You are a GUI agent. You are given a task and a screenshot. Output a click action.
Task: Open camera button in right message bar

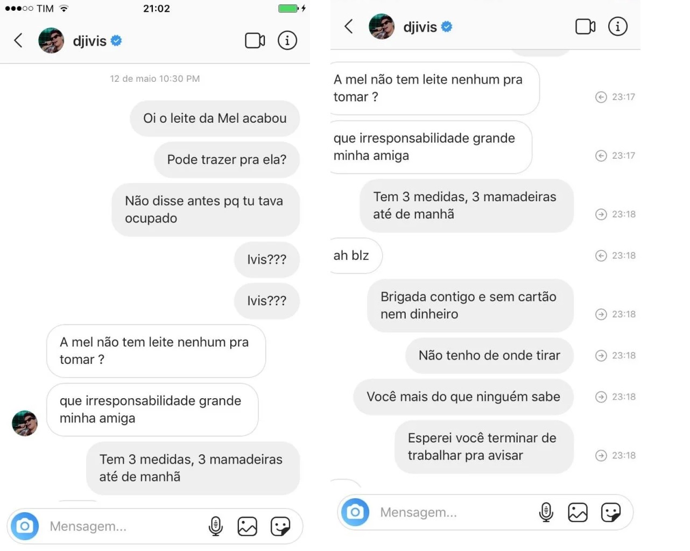point(355,512)
